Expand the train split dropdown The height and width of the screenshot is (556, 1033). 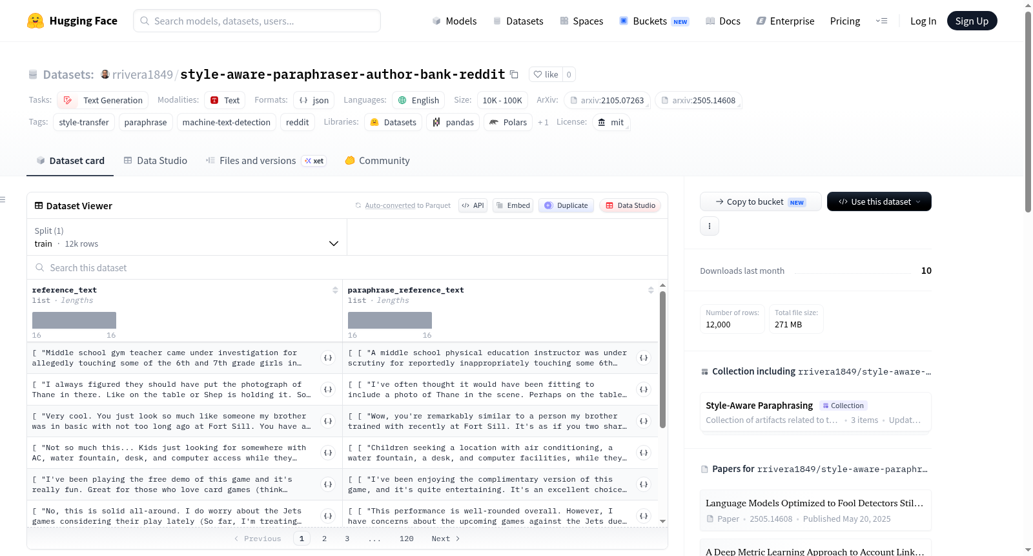[187, 237]
